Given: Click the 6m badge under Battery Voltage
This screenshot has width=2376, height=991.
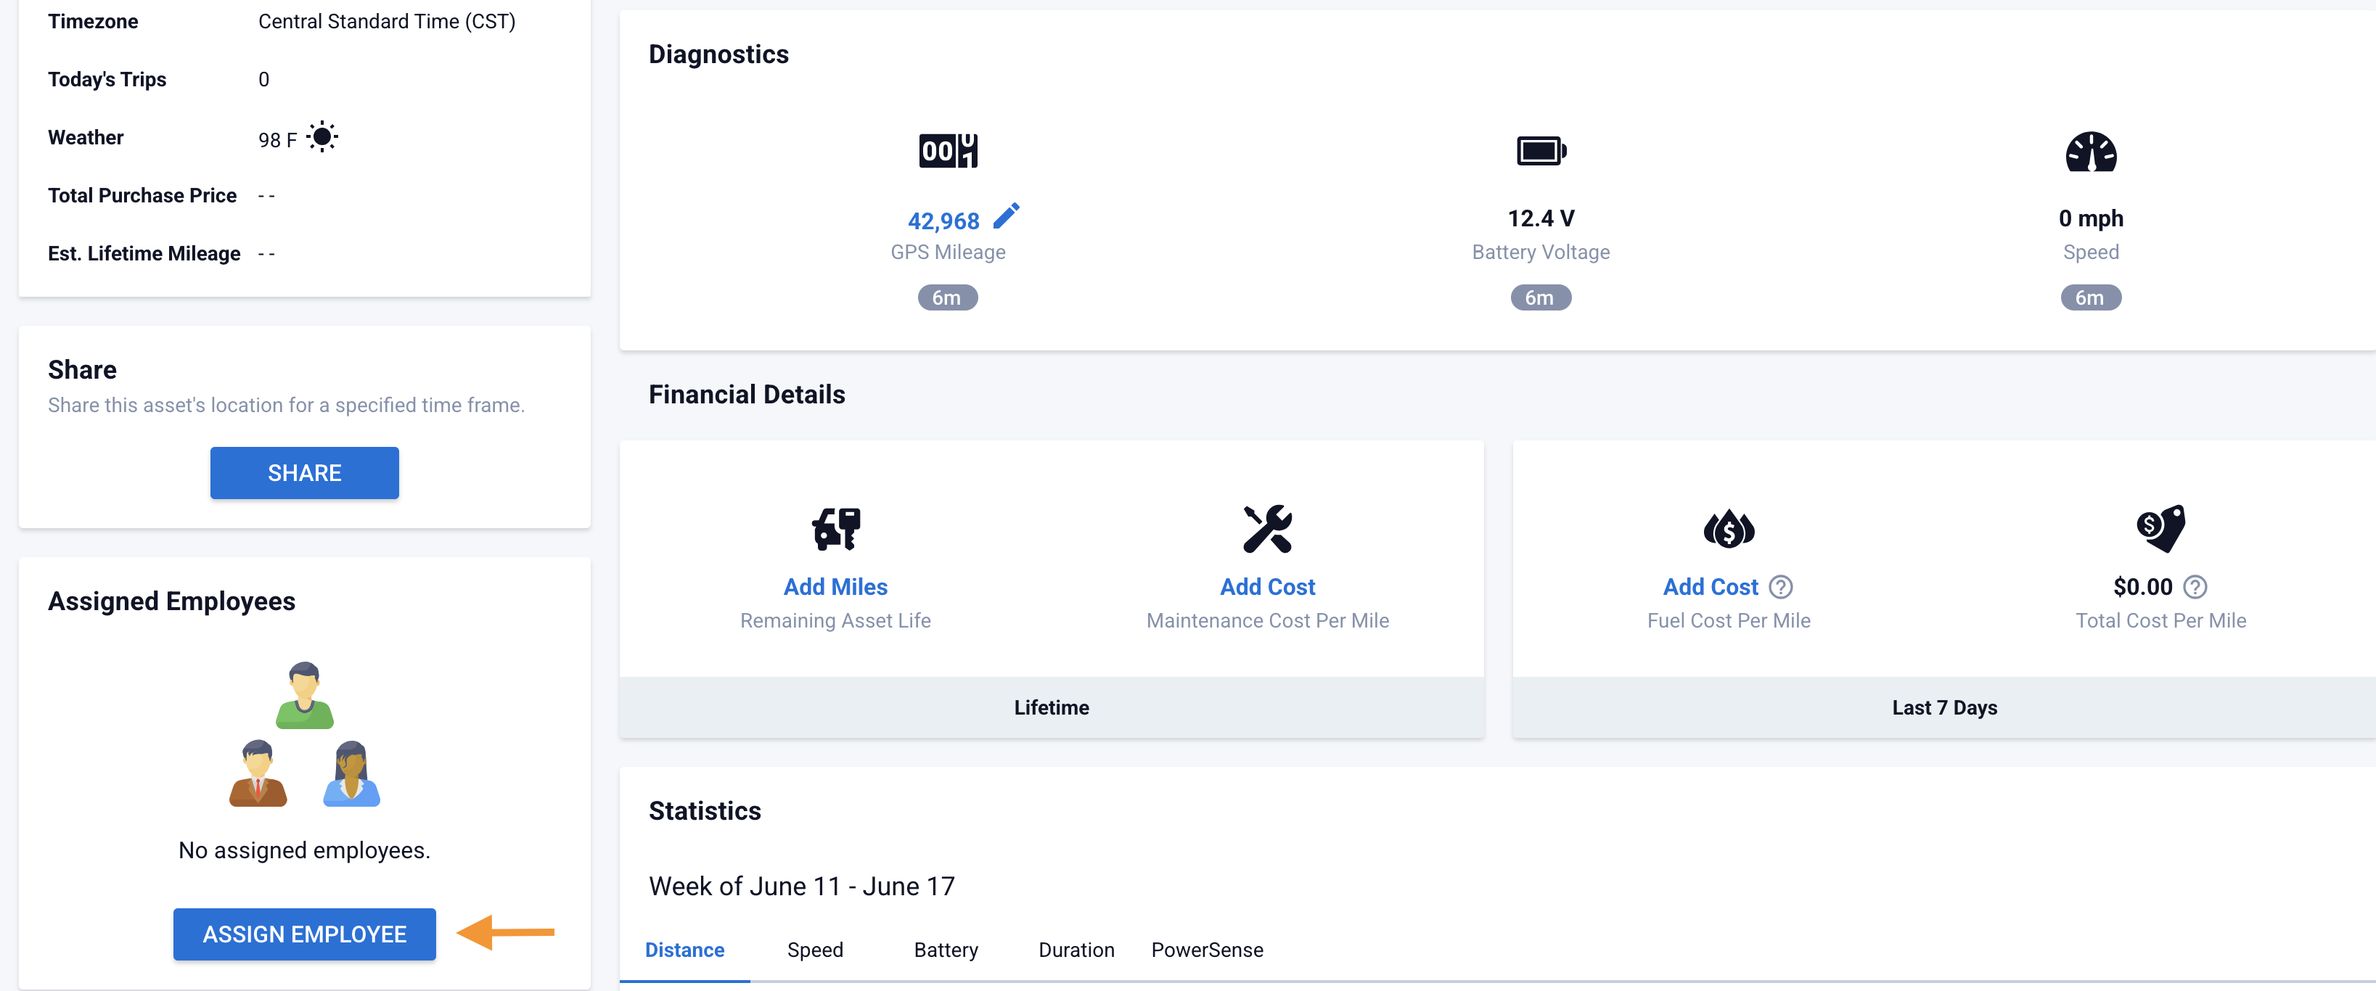Looking at the screenshot, I should coord(1539,297).
